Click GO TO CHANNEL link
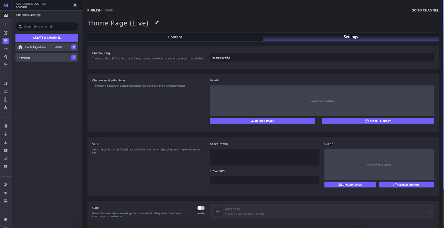This screenshot has height=228, width=444. point(425,10)
